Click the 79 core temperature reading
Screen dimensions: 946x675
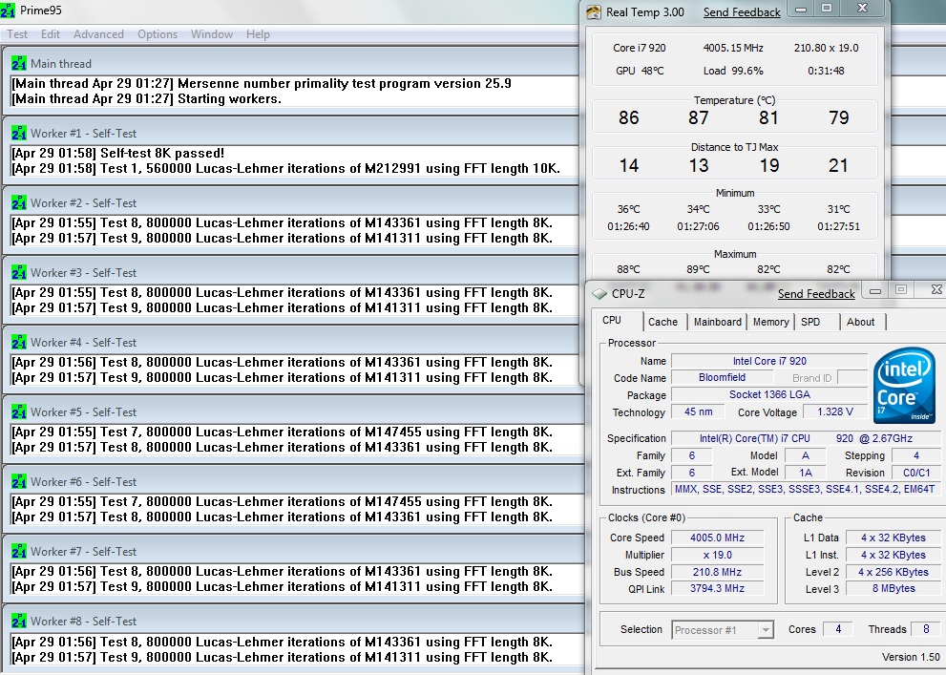click(839, 117)
